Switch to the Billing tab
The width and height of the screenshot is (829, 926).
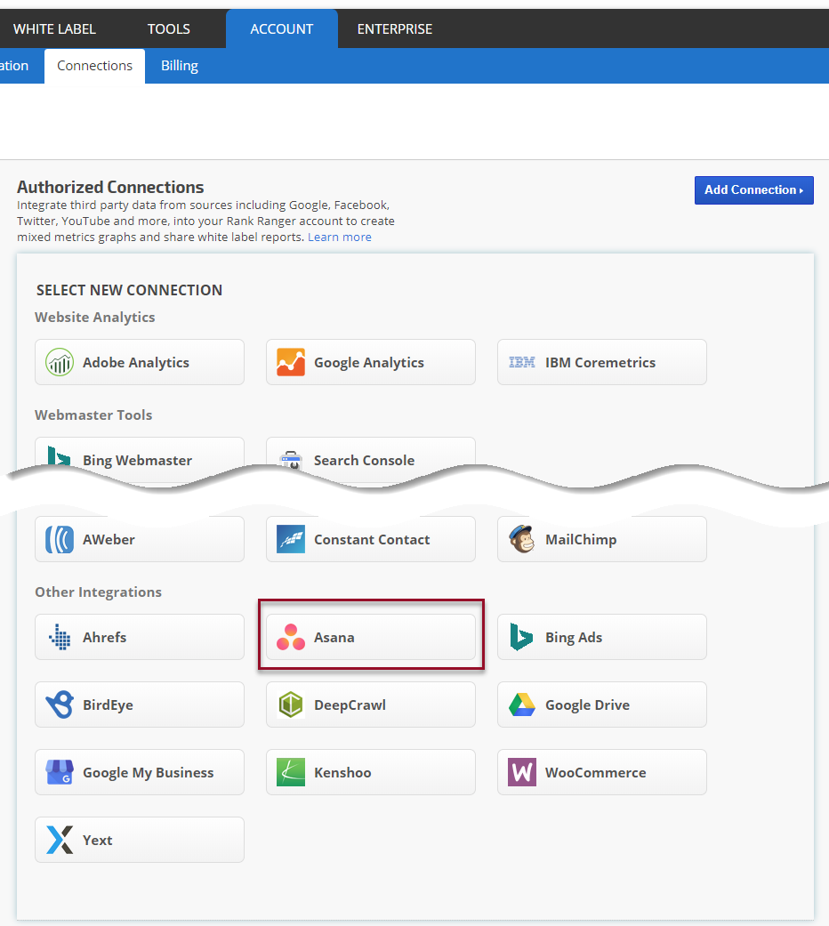pos(180,66)
